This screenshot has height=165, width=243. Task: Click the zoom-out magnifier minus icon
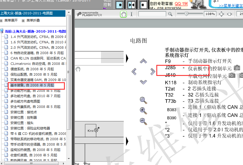coord(143,121)
